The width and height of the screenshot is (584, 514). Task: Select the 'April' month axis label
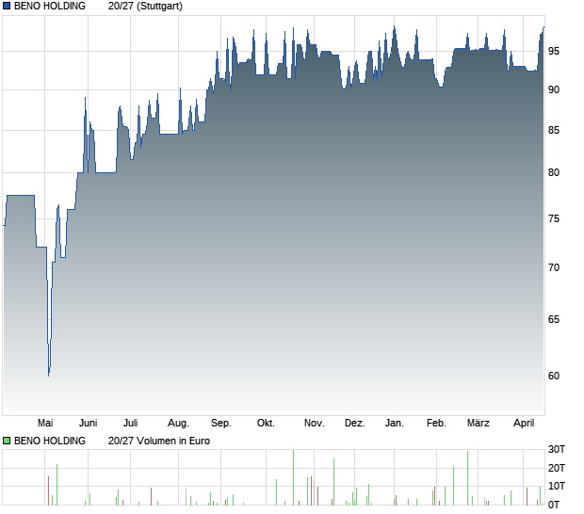(x=524, y=424)
